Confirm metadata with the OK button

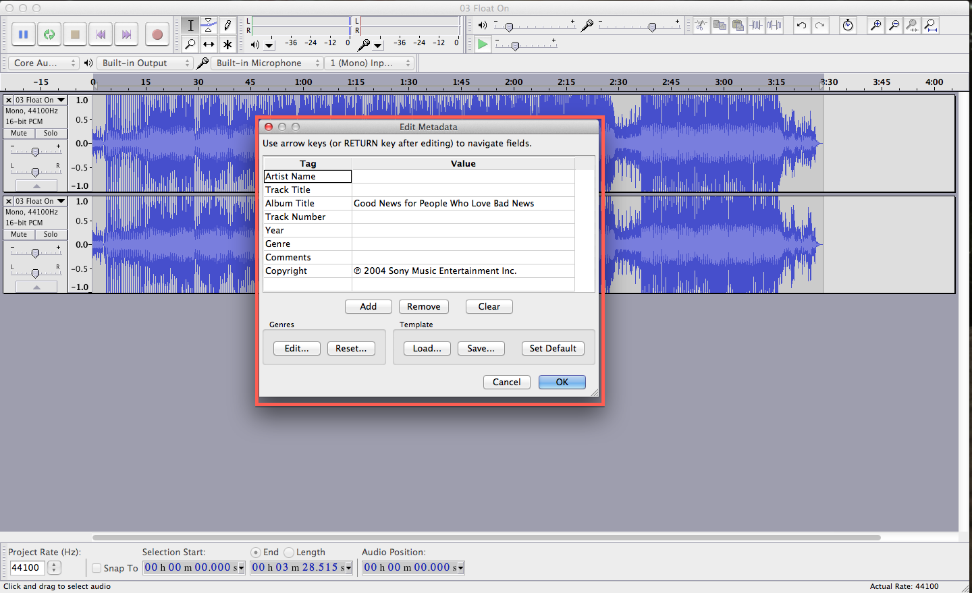(562, 382)
